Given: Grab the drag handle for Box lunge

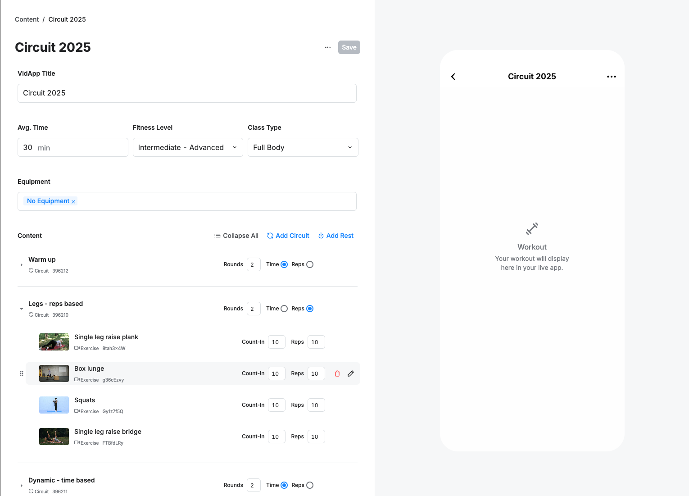Looking at the screenshot, I should [22, 373].
